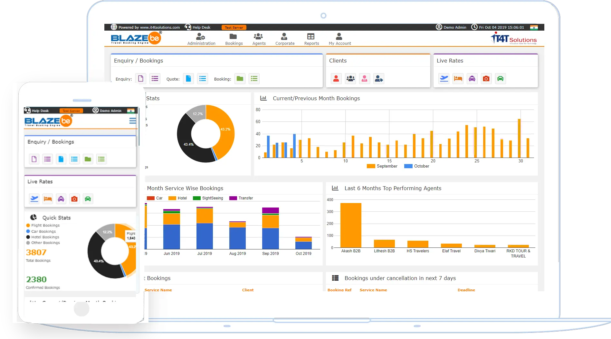Viewport: 611px width, 339px height.
Task: Click the pink user Clients icon
Action: tap(365, 79)
